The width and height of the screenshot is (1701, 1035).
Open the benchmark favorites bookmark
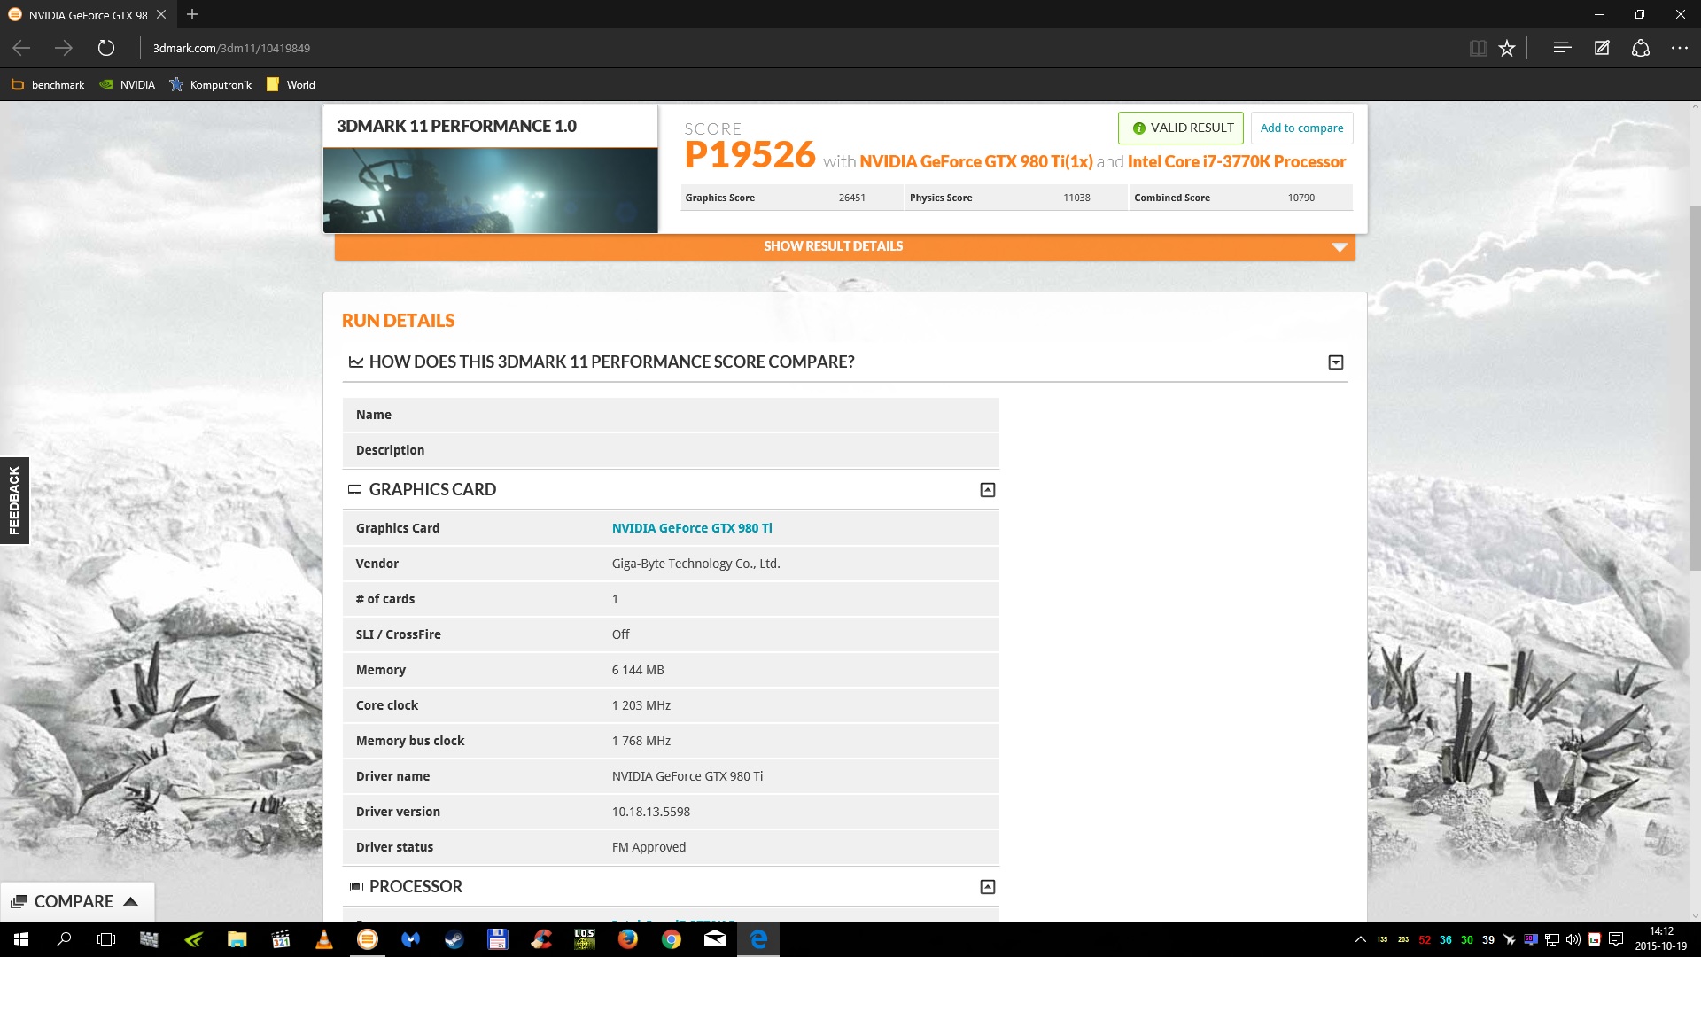pyautogui.click(x=48, y=85)
